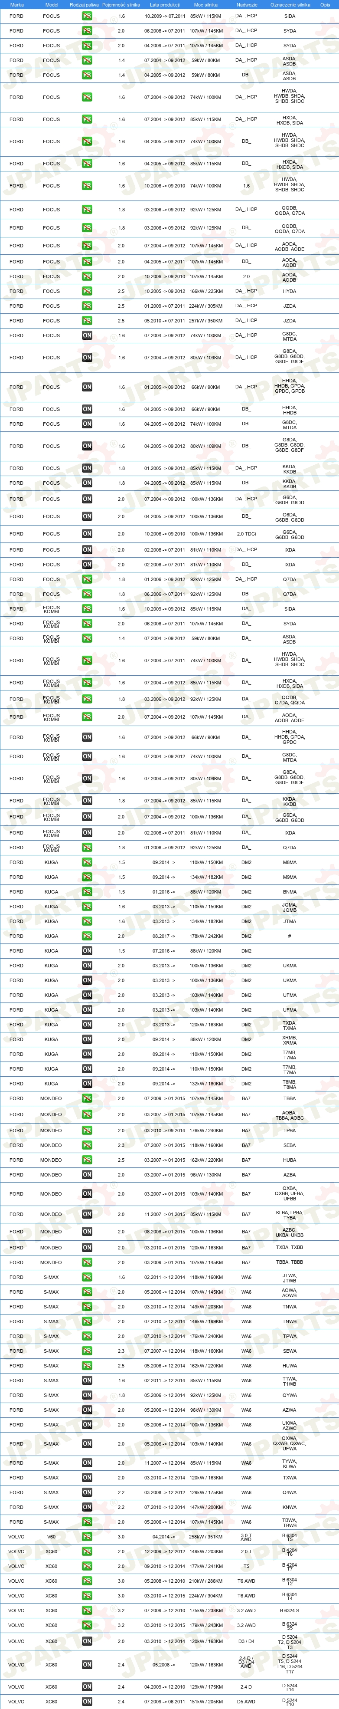Click diesel ON icon in XC60 2.4 D 129kW row
Viewport: 339px width, 1709px height.
(x=87, y=1686)
